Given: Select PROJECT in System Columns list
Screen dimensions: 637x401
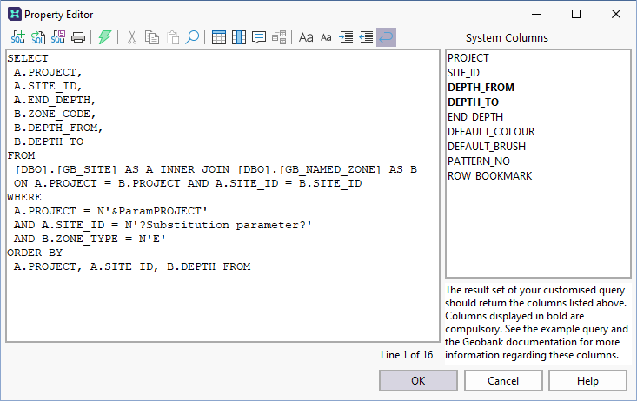Looking at the screenshot, I should (468, 58).
